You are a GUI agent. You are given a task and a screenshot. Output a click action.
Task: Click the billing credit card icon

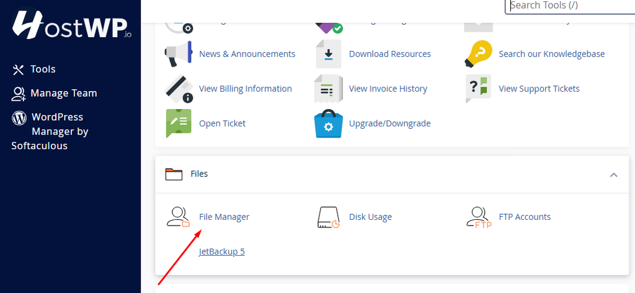point(179,89)
